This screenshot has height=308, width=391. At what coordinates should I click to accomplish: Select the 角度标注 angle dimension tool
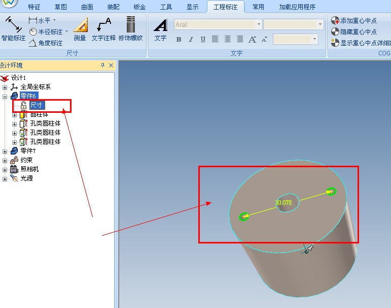click(x=46, y=43)
